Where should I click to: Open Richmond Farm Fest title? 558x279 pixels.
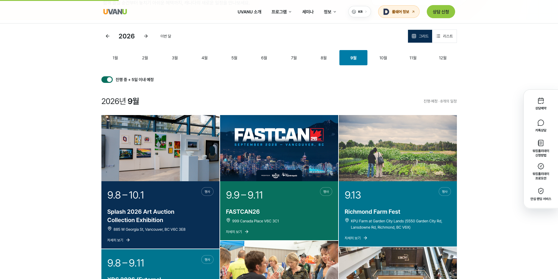click(372, 212)
